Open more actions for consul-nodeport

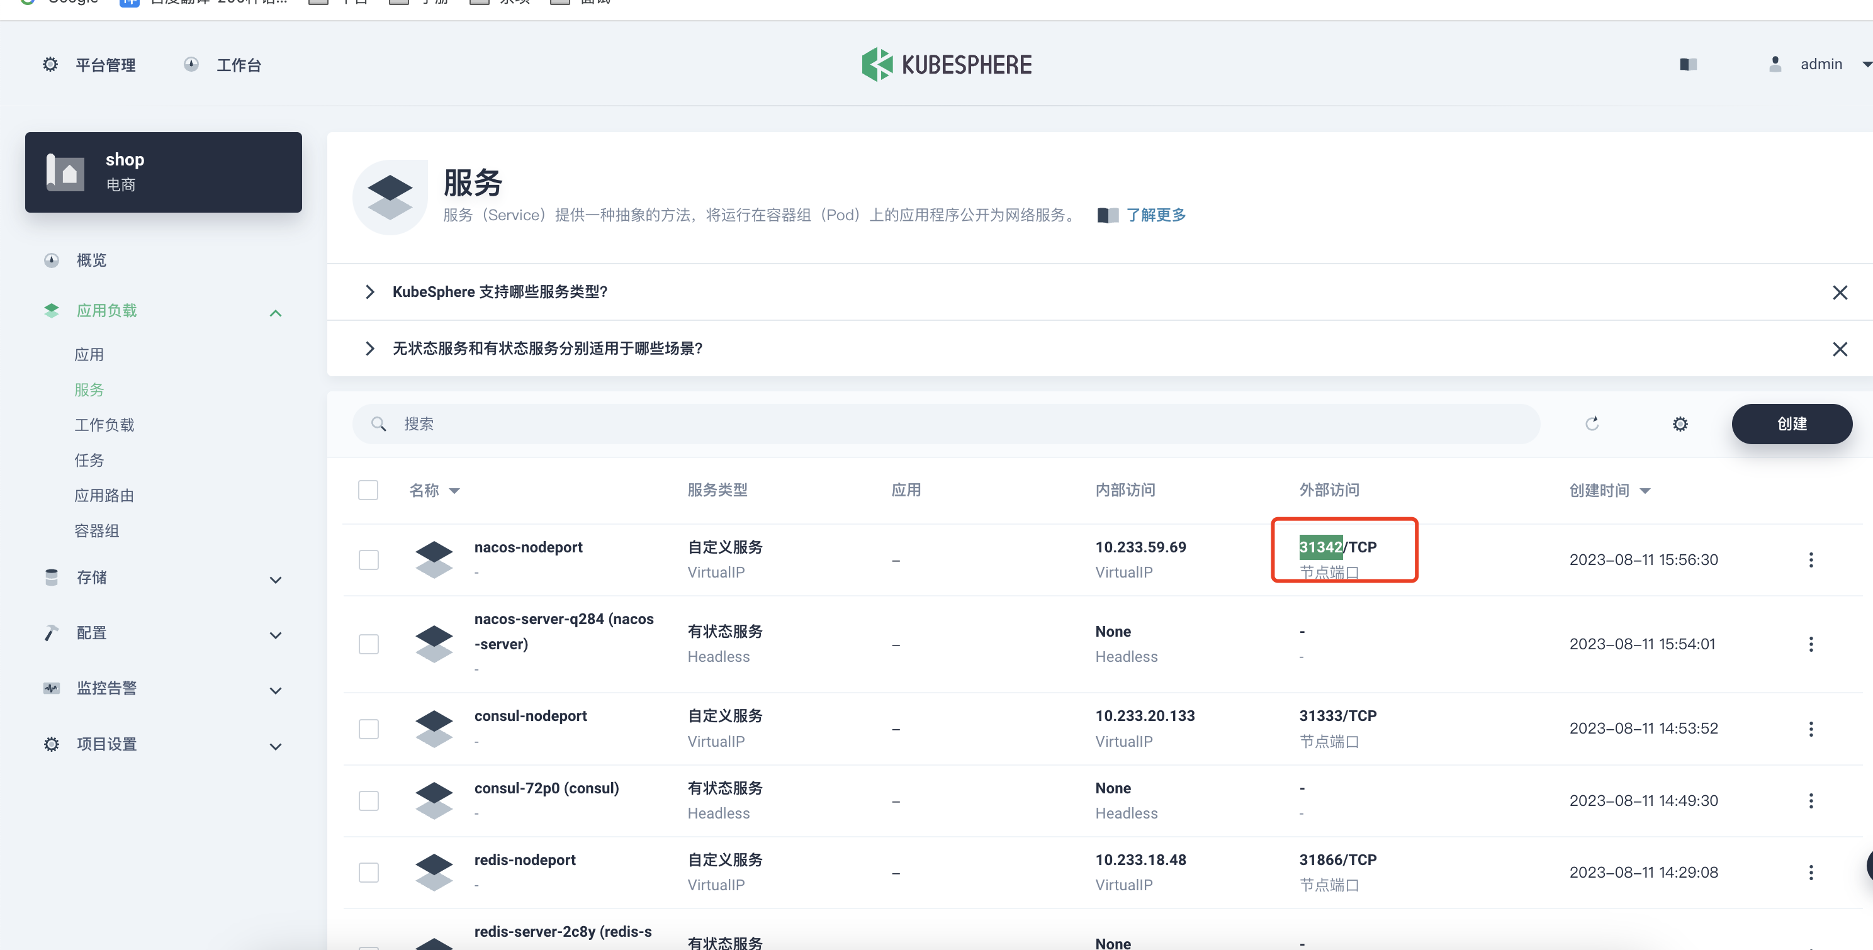[x=1811, y=729]
